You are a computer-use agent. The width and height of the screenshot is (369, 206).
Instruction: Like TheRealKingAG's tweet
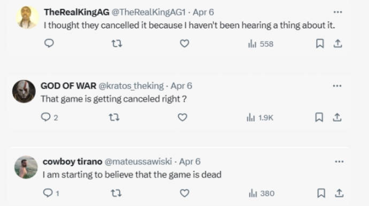pos(184,43)
